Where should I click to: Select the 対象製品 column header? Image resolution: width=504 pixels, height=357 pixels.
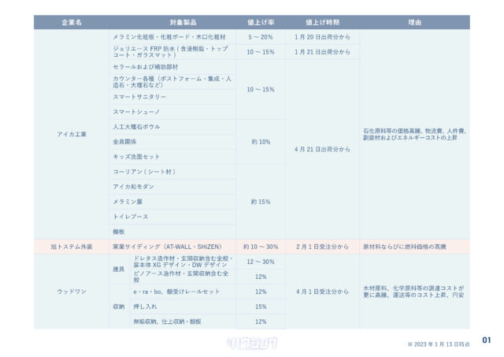coord(172,21)
